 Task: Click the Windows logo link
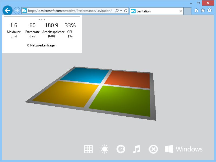coord(184,149)
